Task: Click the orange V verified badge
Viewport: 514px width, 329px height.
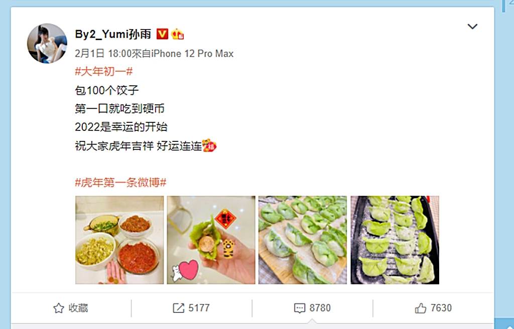Action: [x=162, y=34]
